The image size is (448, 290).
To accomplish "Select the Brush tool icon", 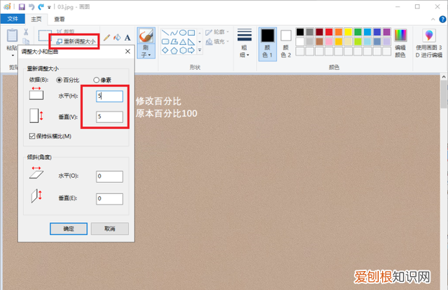I will 146,36.
